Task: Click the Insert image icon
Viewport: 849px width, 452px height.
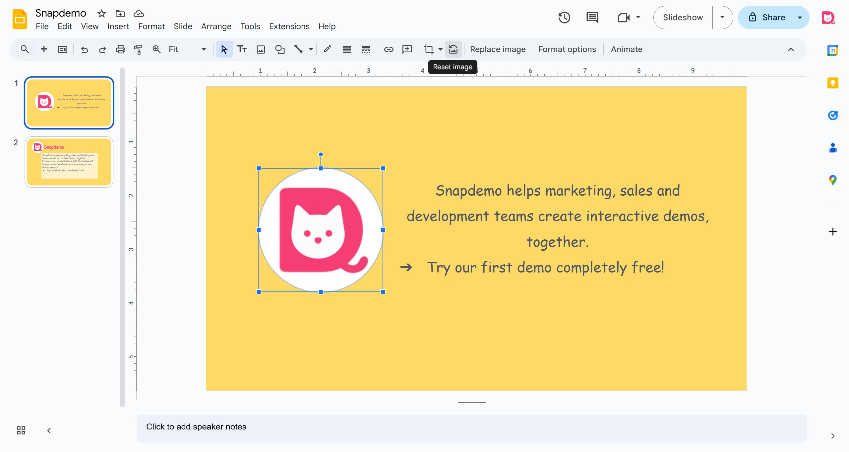Action: click(261, 49)
